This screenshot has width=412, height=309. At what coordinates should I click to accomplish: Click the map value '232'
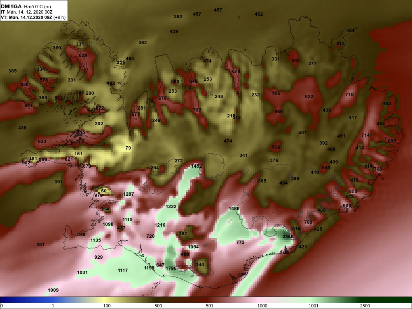255,95
